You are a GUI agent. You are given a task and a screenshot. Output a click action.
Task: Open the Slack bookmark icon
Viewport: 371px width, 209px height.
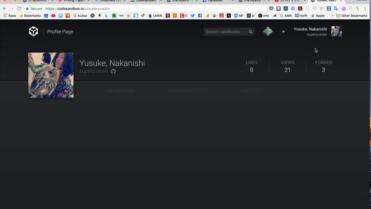pos(214,16)
